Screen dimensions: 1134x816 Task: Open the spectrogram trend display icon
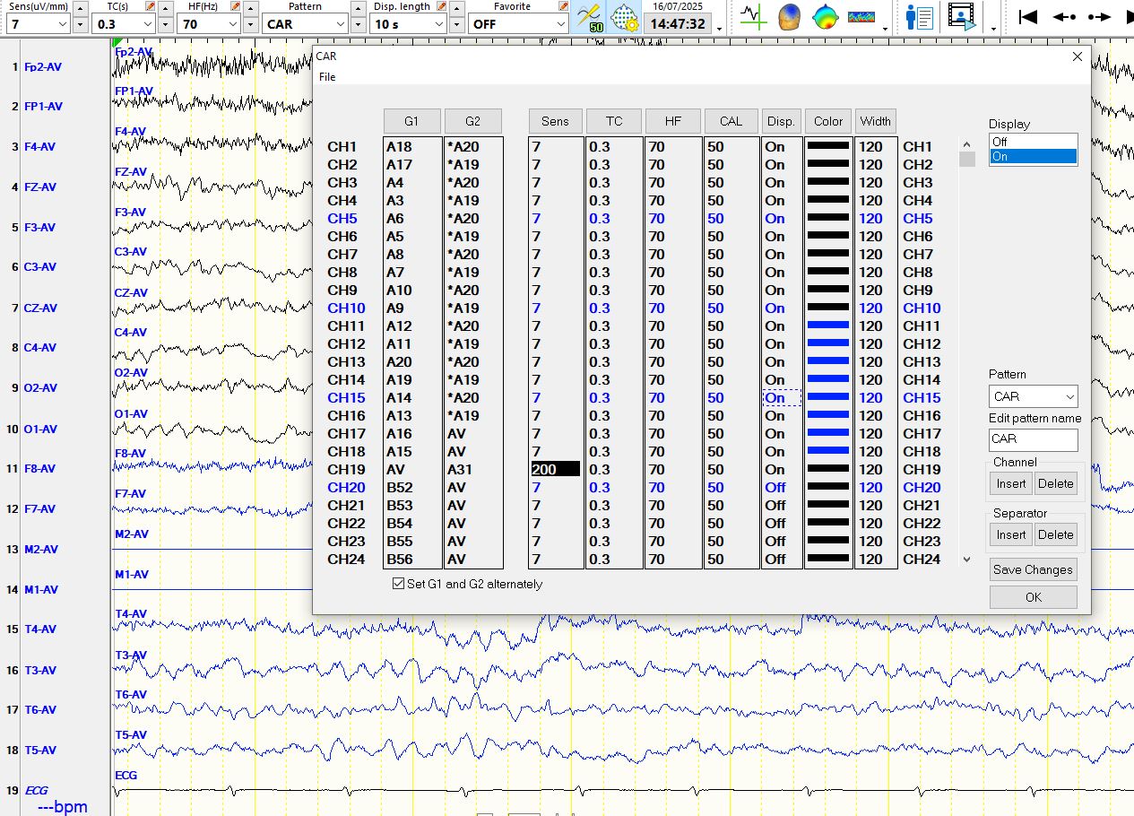[861, 17]
